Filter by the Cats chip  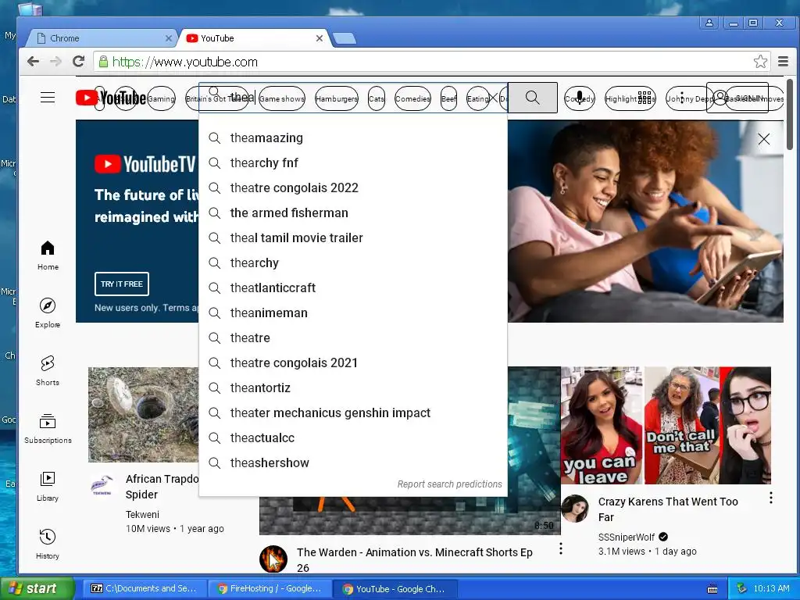tap(377, 98)
